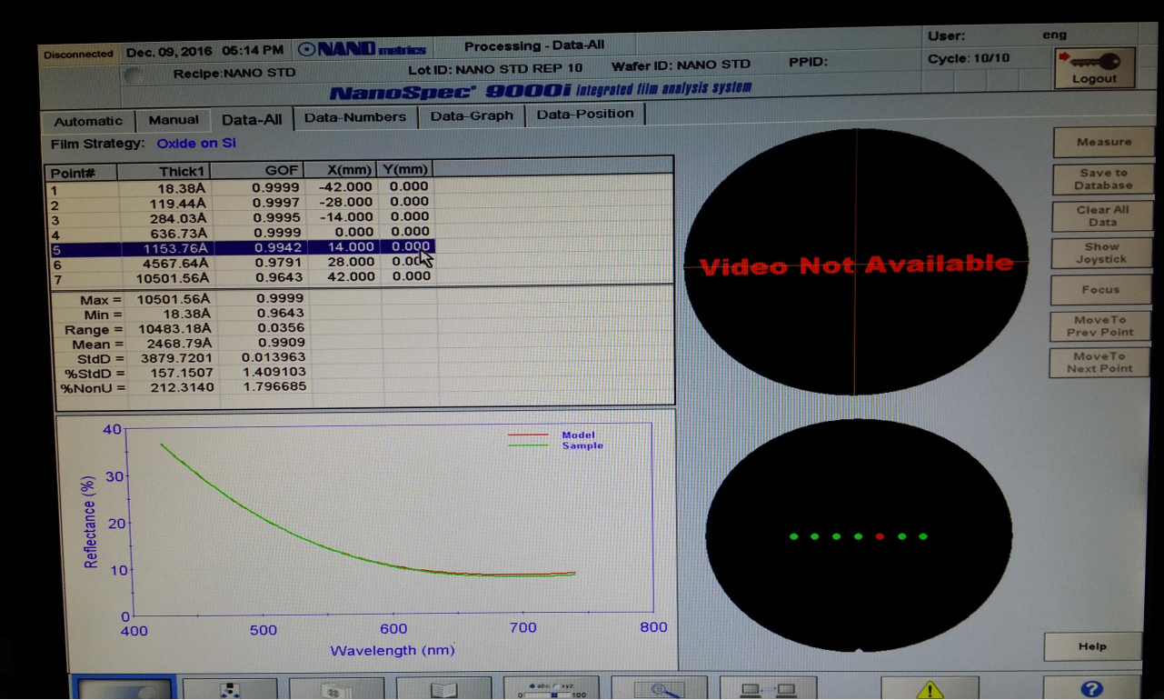Click the yellow warning triangle icon
This screenshot has width=1164, height=700.
pos(929,689)
